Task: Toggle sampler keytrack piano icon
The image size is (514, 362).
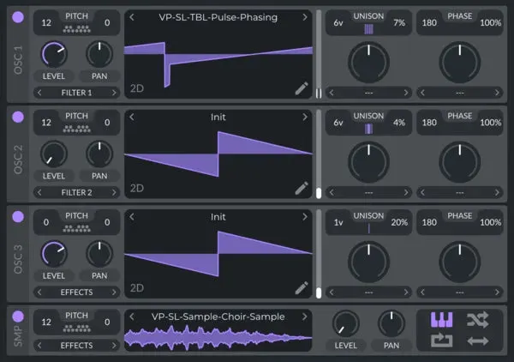Action: tap(441, 319)
